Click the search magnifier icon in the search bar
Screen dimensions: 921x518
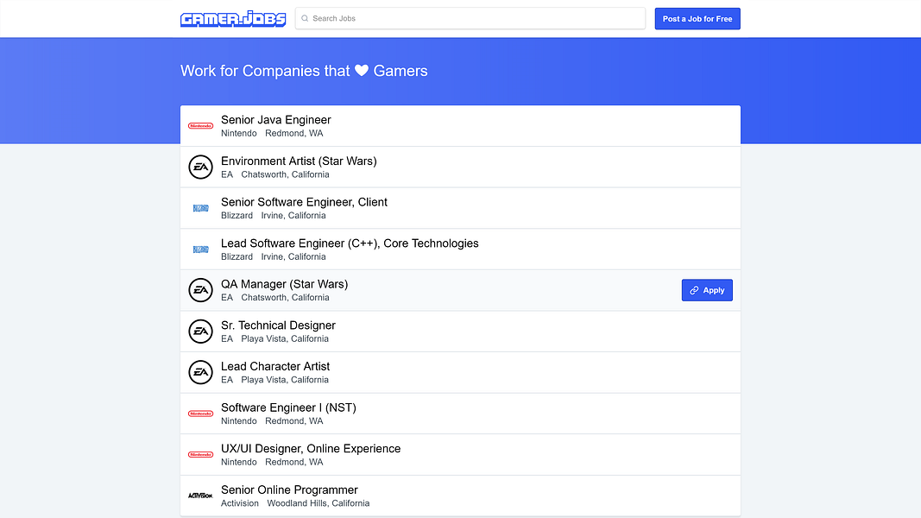[x=304, y=17]
